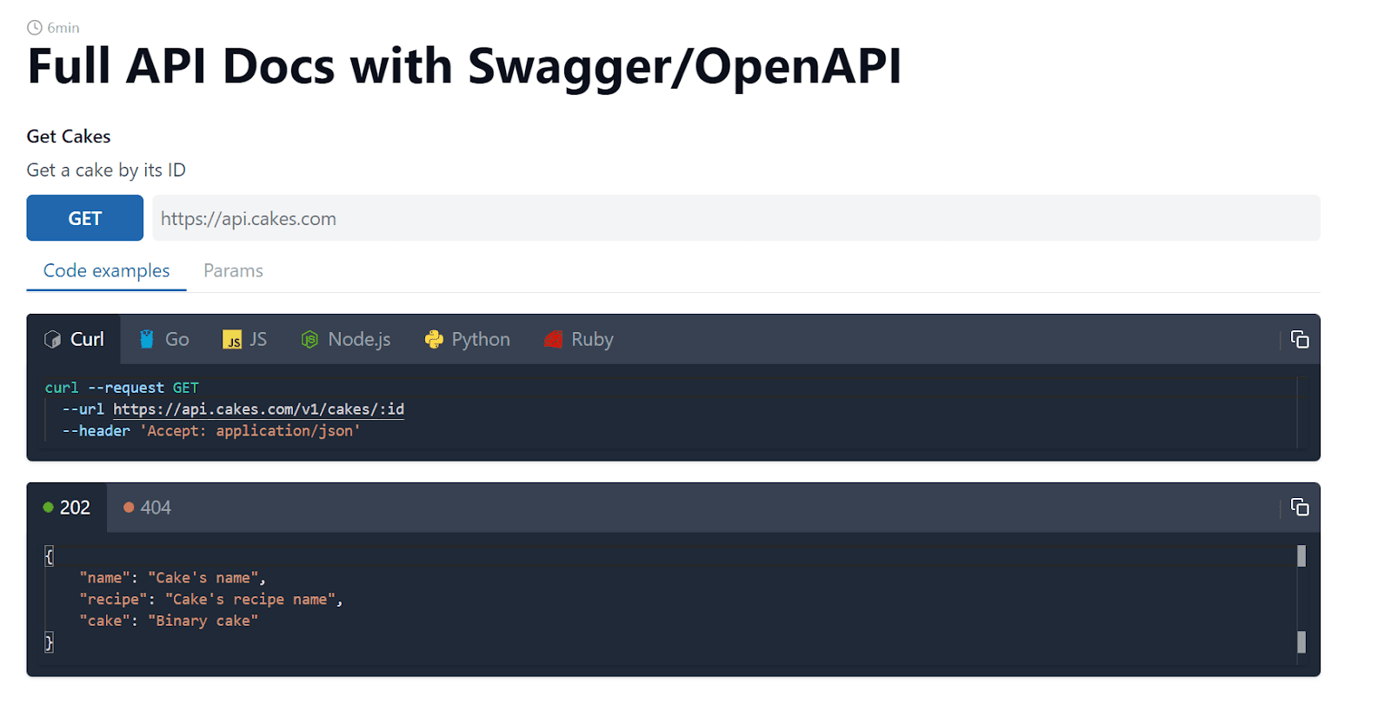
Task: Click the --header Accept: application/json line
Action: (x=211, y=431)
